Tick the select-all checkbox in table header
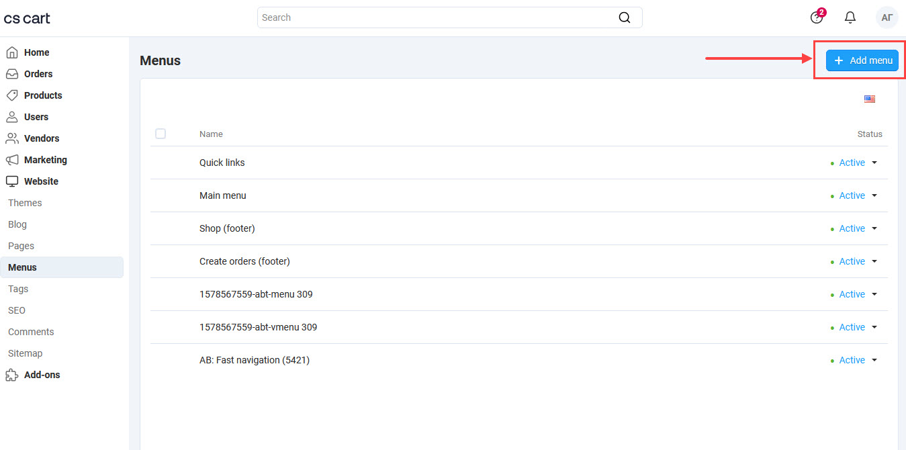Image resolution: width=906 pixels, height=450 pixels. coord(161,134)
